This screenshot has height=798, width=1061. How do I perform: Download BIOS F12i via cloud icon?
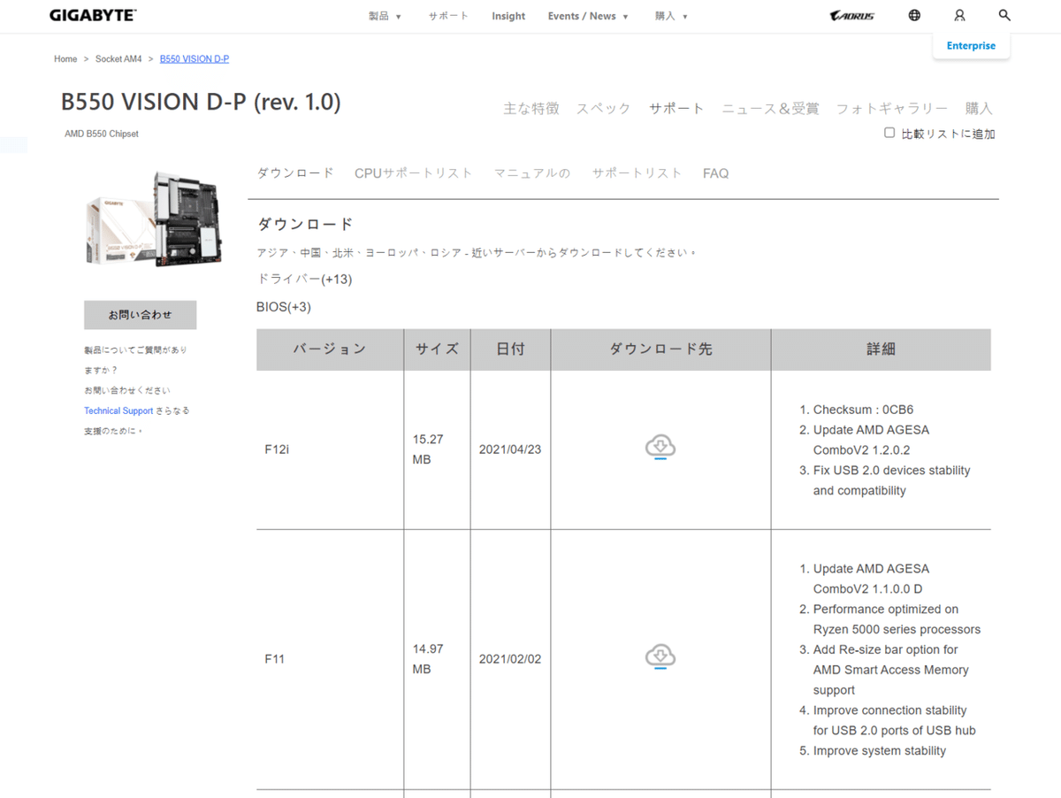pyautogui.click(x=660, y=449)
